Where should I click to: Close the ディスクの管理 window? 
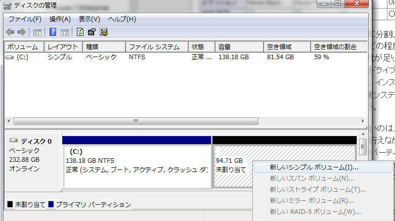point(357,4)
